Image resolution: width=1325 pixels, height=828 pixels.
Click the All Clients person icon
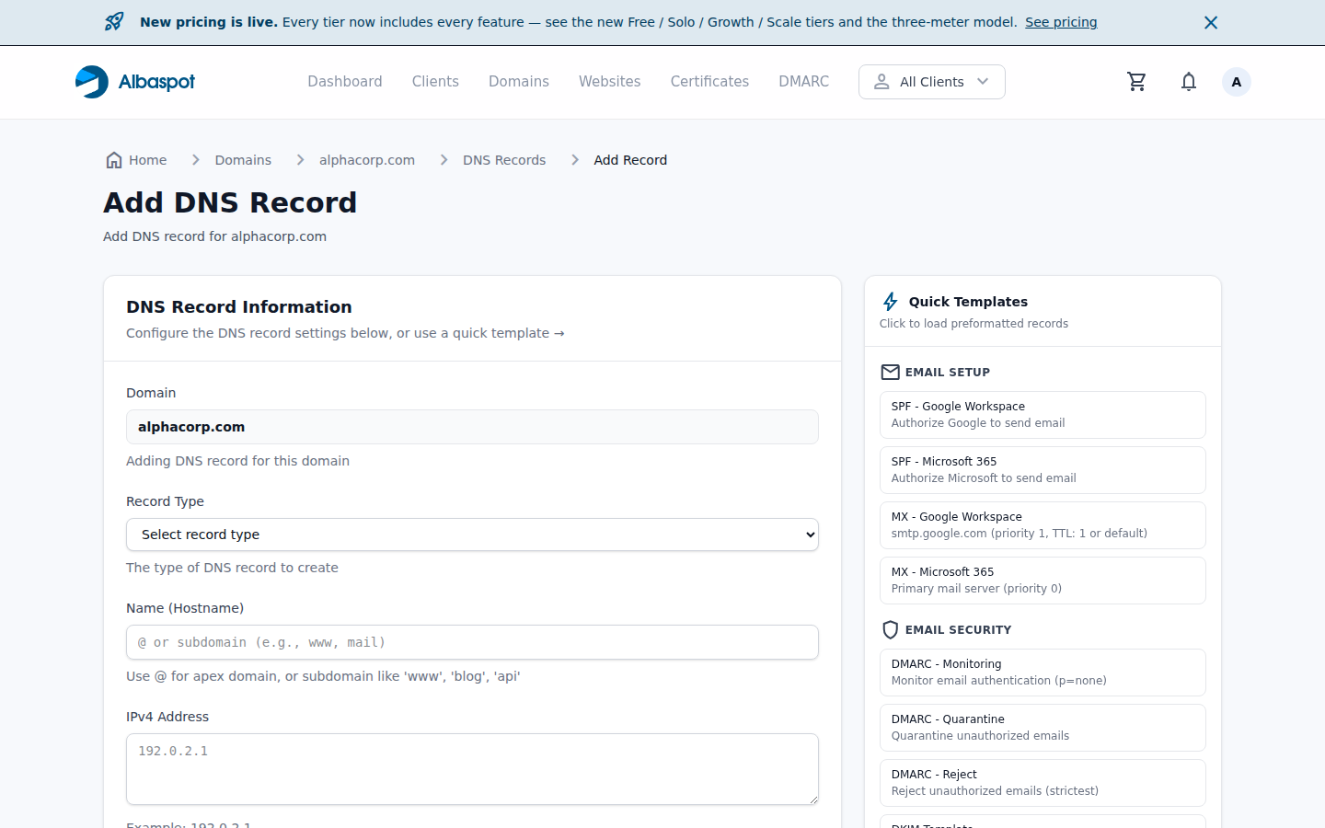point(881,82)
